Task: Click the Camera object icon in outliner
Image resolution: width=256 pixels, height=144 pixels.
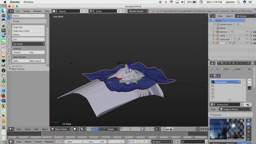Action: click(218, 32)
